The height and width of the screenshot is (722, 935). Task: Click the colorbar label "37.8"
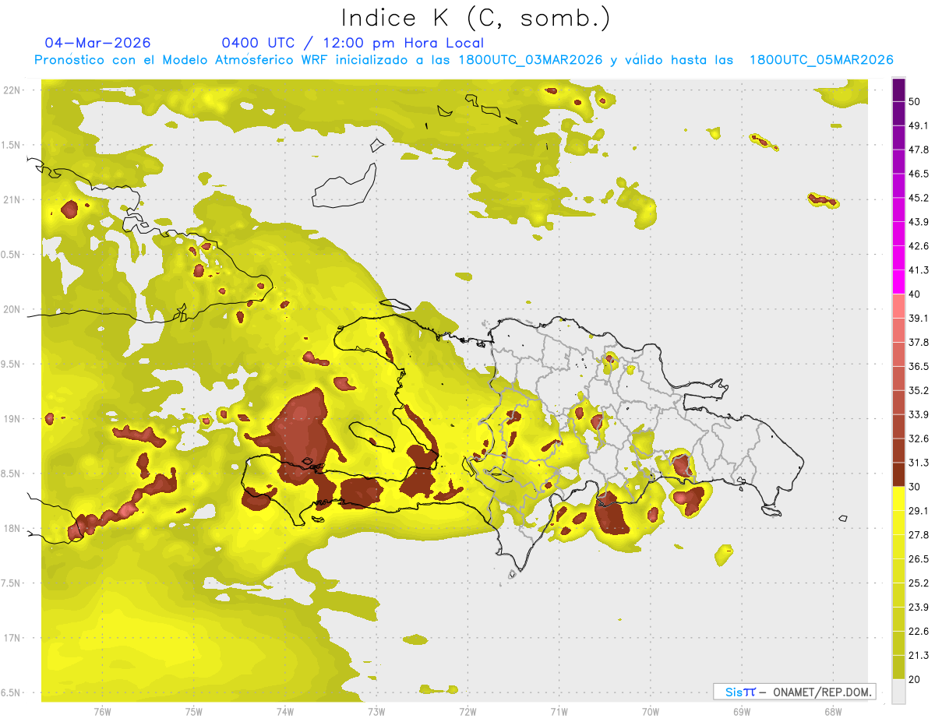919,342
